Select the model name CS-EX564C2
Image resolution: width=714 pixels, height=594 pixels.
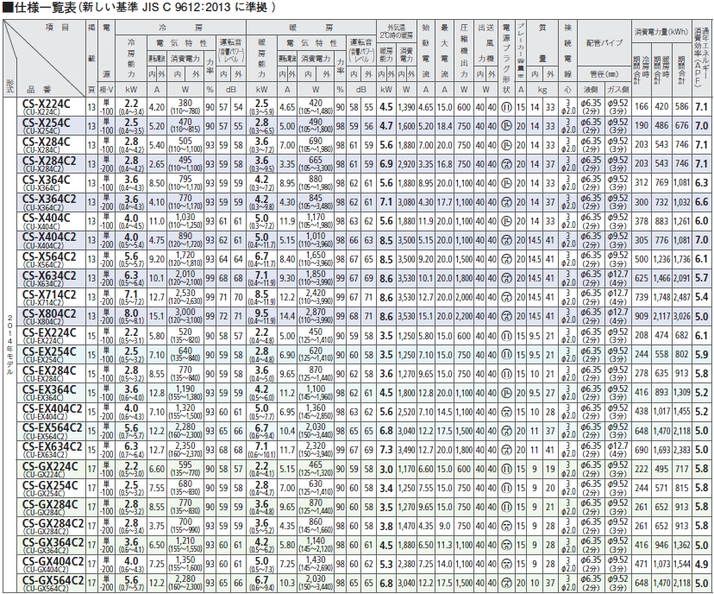53,428
